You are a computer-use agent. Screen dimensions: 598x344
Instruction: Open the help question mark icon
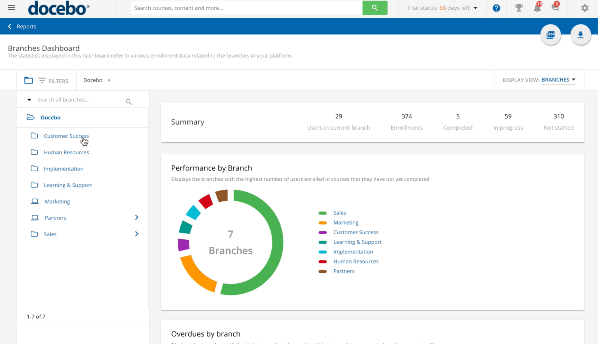496,8
